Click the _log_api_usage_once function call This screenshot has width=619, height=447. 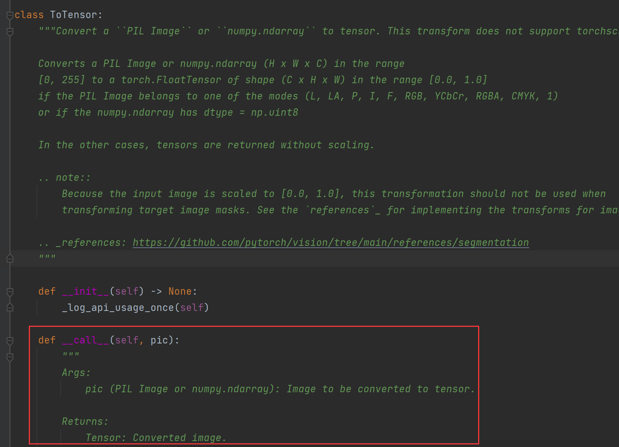(x=118, y=308)
